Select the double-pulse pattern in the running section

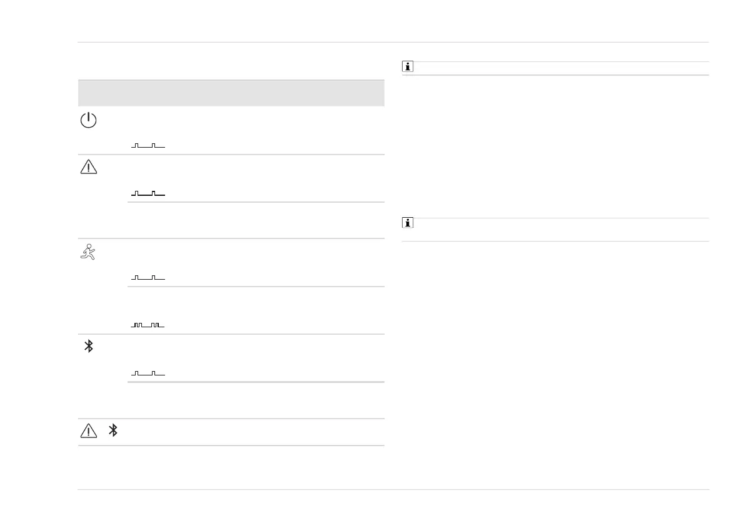click(148, 325)
